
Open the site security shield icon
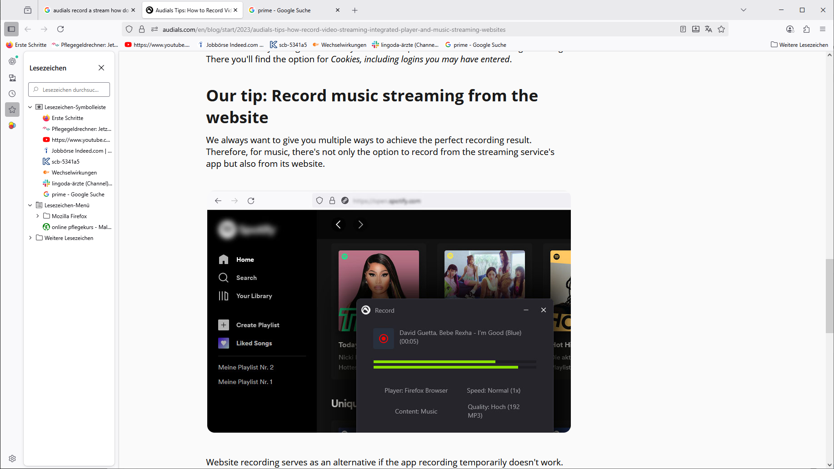coord(129,29)
